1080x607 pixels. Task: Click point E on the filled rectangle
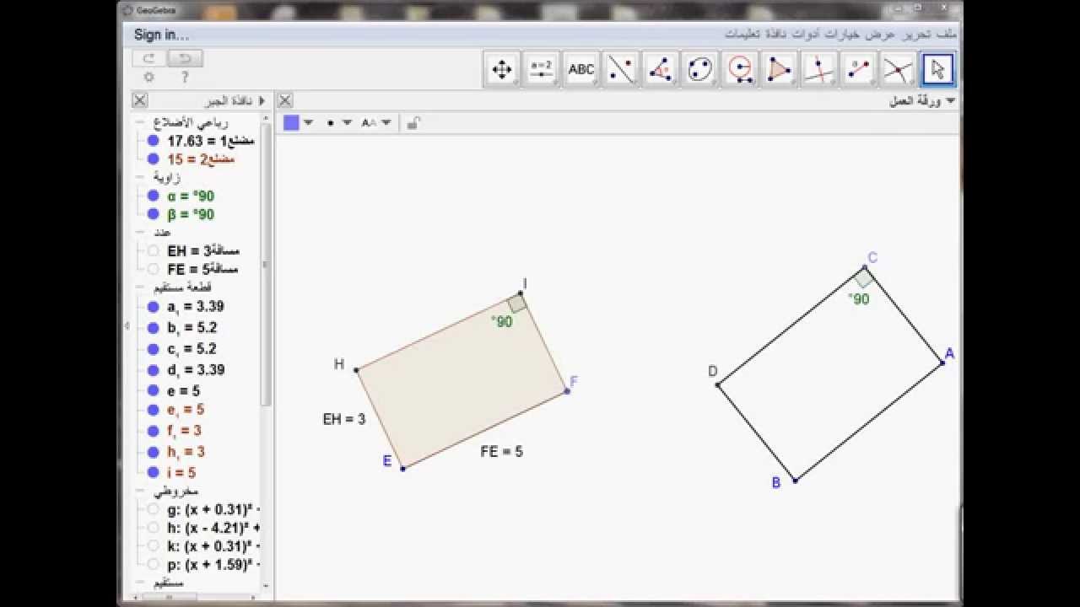403,468
